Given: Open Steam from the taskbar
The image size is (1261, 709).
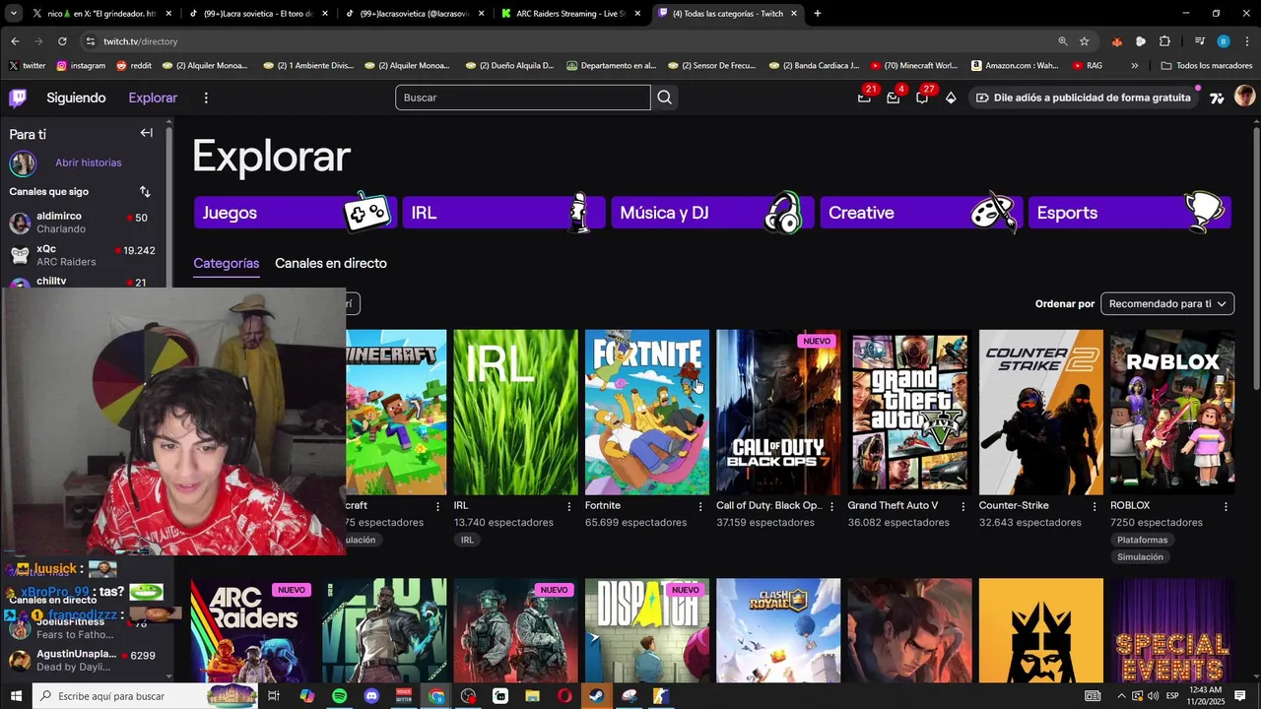Looking at the screenshot, I should tap(597, 696).
